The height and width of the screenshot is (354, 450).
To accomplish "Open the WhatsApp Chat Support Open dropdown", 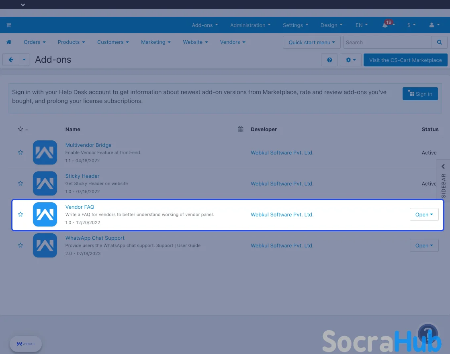I will pos(424,245).
